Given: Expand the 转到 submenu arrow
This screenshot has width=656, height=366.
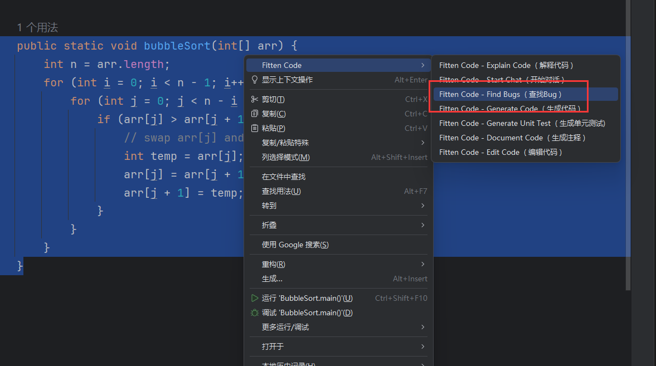Looking at the screenshot, I should [423, 206].
